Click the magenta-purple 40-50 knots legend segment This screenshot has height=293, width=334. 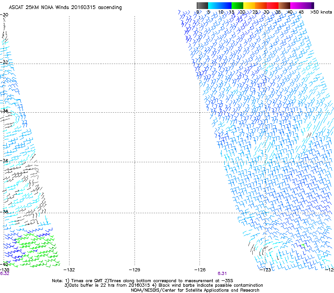coord(302,5)
